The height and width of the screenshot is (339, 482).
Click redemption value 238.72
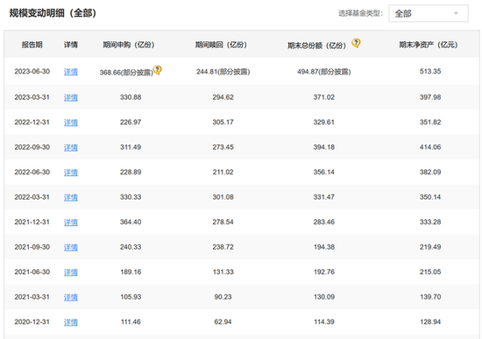click(x=223, y=247)
